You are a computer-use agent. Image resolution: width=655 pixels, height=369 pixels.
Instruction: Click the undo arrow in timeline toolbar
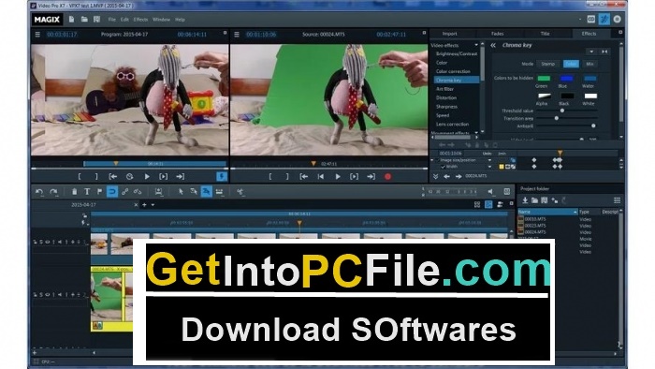(x=39, y=192)
